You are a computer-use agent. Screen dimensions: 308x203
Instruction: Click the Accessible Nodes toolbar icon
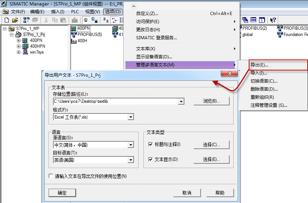26,20
